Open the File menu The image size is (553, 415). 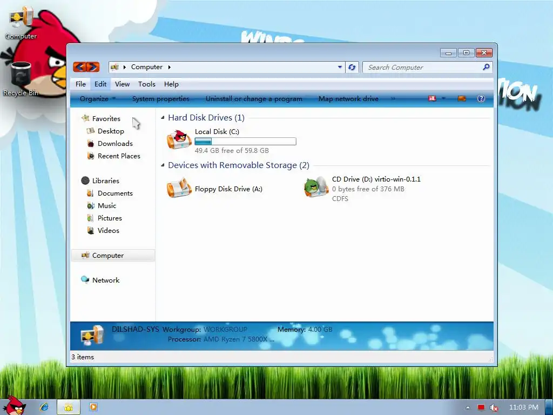click(80, 84)
